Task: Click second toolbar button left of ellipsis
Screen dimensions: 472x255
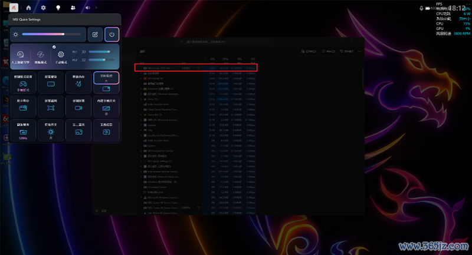Action: point(329,51)
